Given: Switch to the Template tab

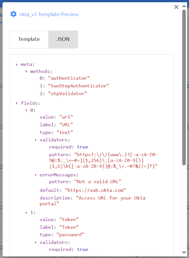Looking at the screenshot, I should [x=29, y=39].
